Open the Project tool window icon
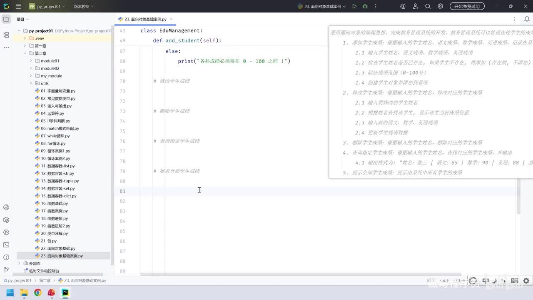 coord(6,19)
